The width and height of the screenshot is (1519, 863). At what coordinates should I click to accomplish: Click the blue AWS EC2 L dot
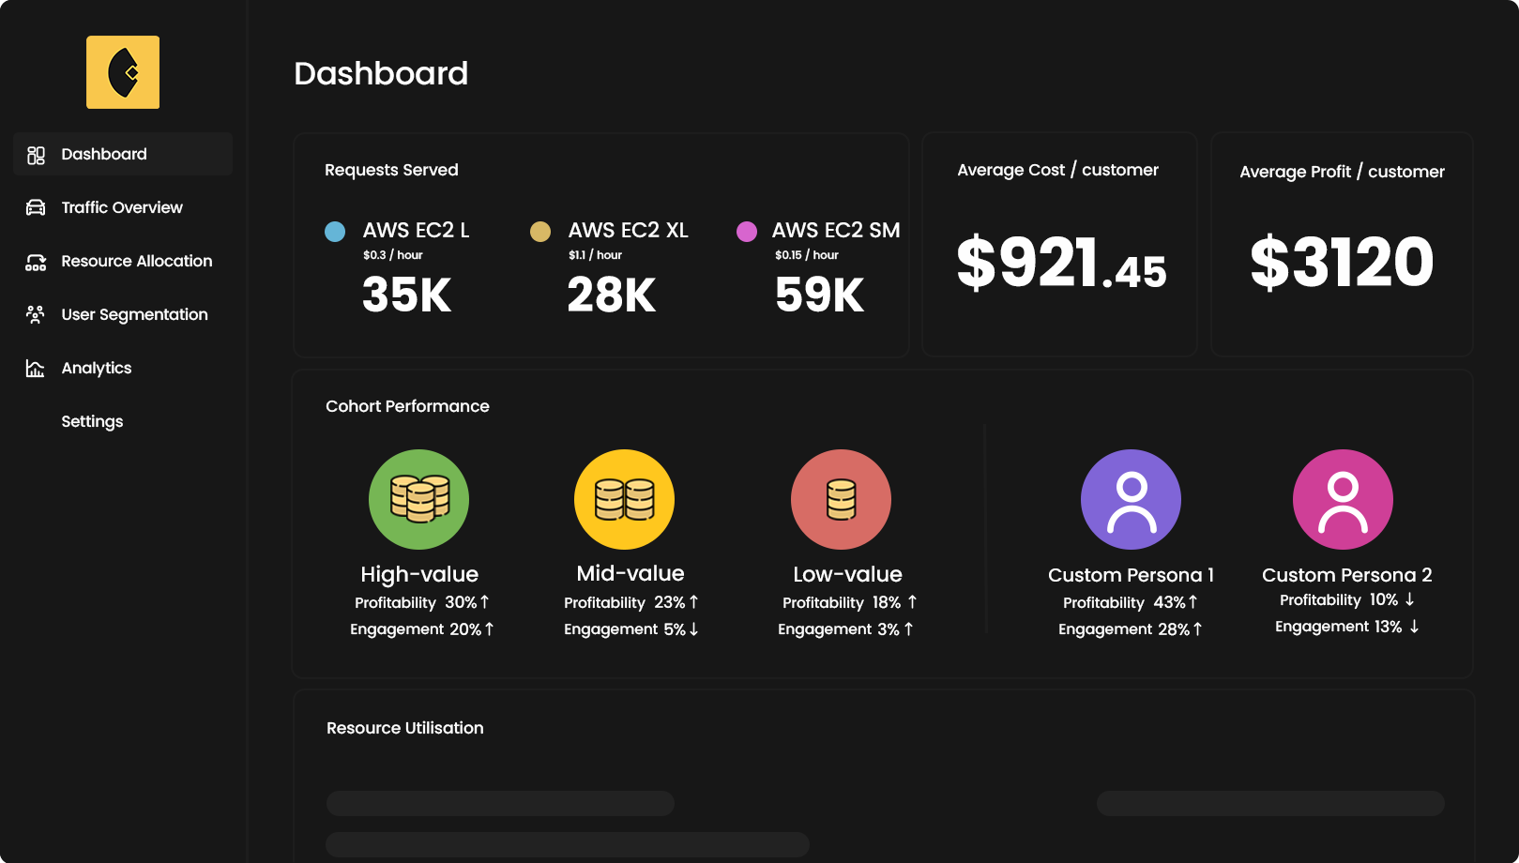(335, 232)
